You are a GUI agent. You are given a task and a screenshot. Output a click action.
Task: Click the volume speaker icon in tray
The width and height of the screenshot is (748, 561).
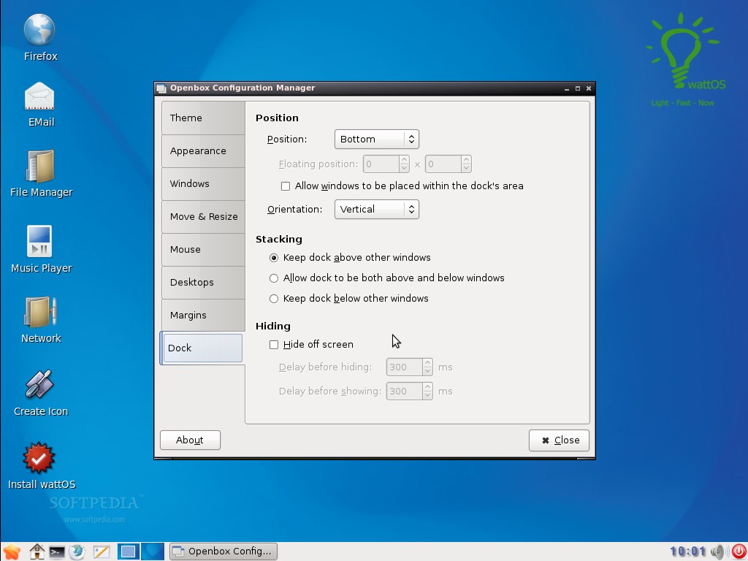[x=719, y=552]
